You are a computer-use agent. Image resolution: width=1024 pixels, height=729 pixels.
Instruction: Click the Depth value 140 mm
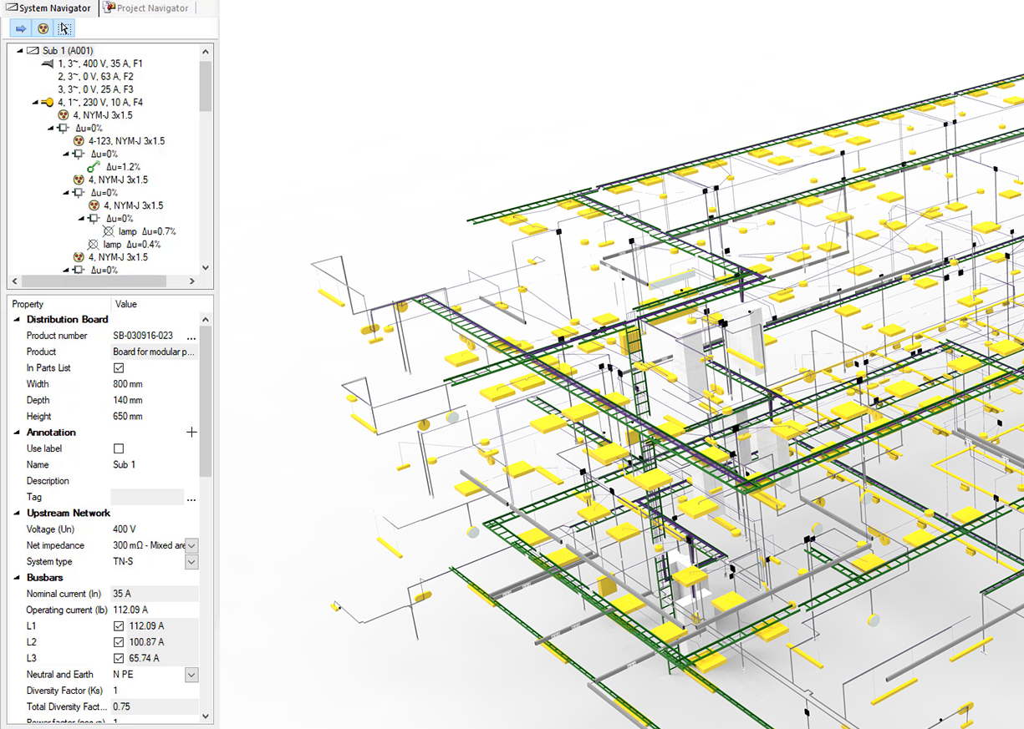(x=128, y=401)
